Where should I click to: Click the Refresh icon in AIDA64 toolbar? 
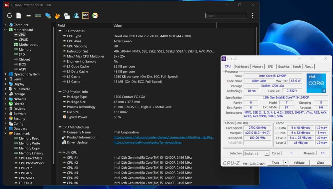tap(9, 16)
